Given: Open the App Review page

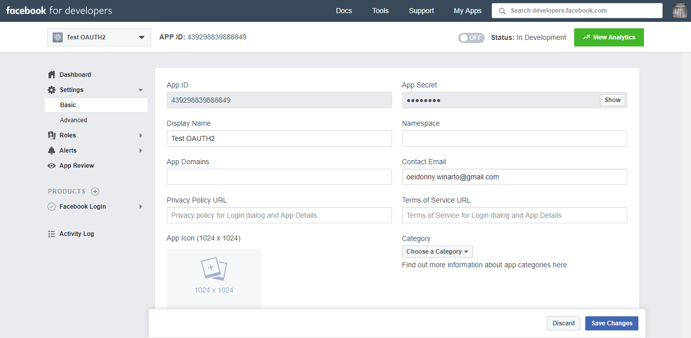Looking at the screenshot, I should coord(77,166).
